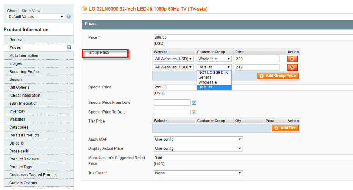Delete the Wholesale group price row

click(x=292, y=59)
